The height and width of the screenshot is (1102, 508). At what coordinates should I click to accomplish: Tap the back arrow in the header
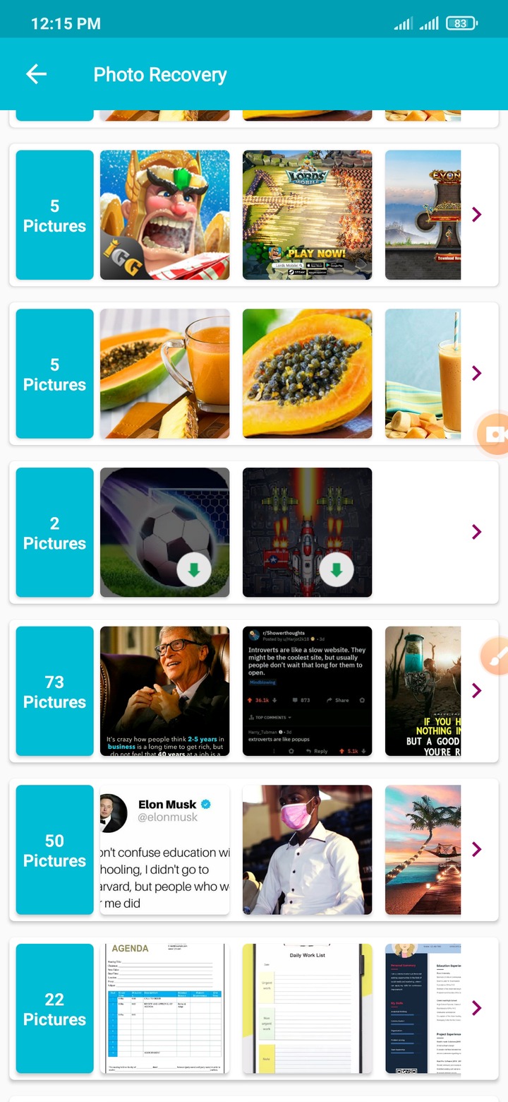(x=36, y=74)
